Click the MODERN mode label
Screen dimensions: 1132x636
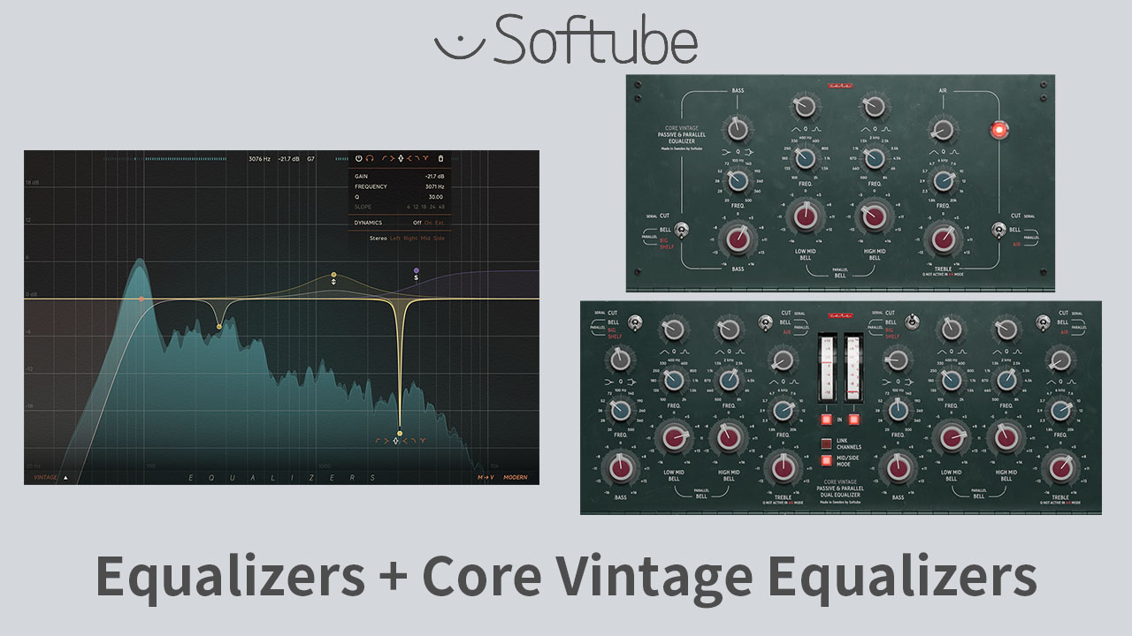(515, 477)
